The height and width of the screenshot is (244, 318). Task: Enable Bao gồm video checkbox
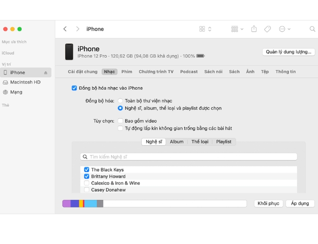120,121
